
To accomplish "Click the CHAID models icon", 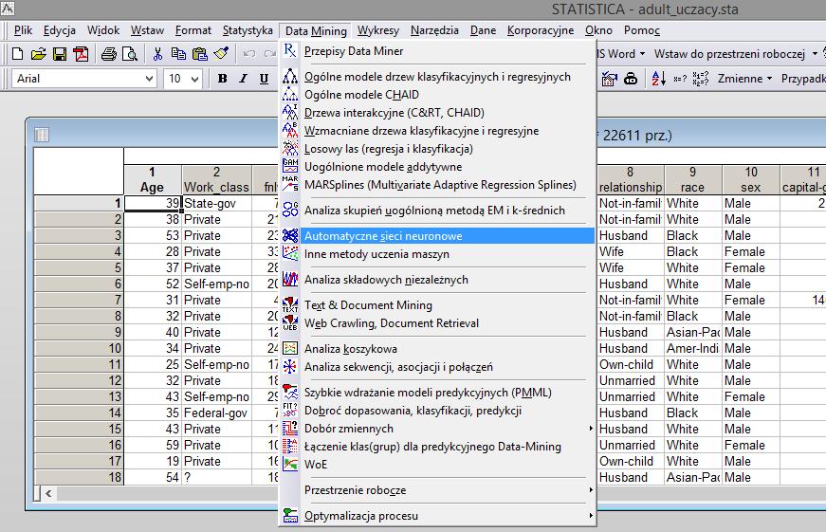I will click(290, 94).
